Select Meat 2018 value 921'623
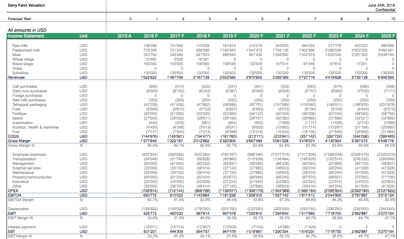Viewport: 404px width, 239px height. pyautogui.click(x=203, y=54)
